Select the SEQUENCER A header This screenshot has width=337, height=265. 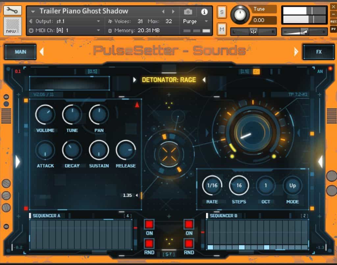[x=46, y=216]
